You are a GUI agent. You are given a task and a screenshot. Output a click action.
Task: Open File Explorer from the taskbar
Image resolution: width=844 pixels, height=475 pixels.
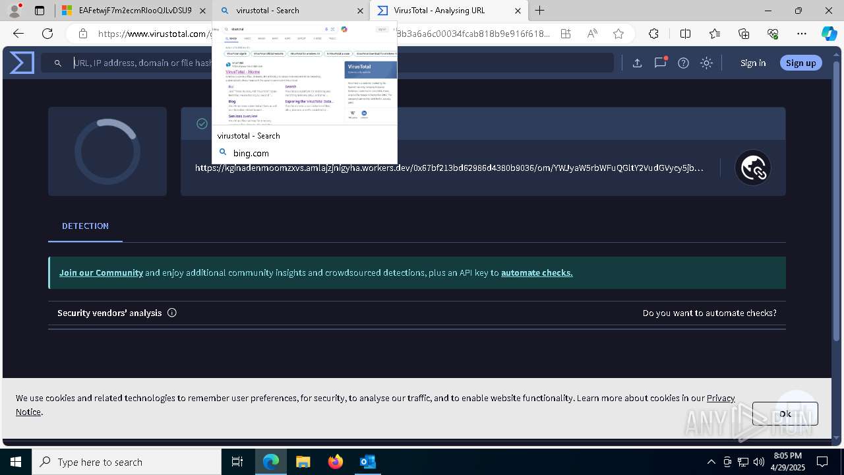coord(303,462)
